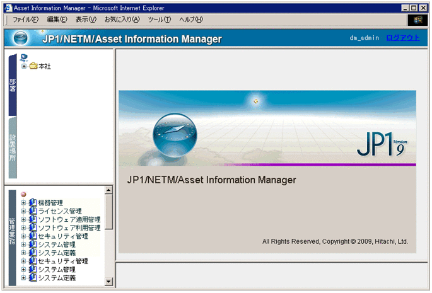432x293 pixels.
Task: Expand the ソフトウェア利用管理 node
Action: pyautogui.click(x=23, y=227)
